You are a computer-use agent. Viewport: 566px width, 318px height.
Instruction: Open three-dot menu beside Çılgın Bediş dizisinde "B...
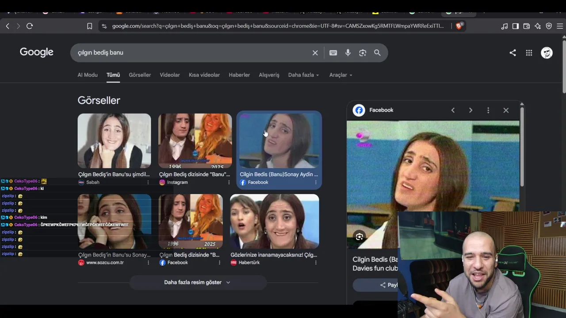tap(219, 263)
